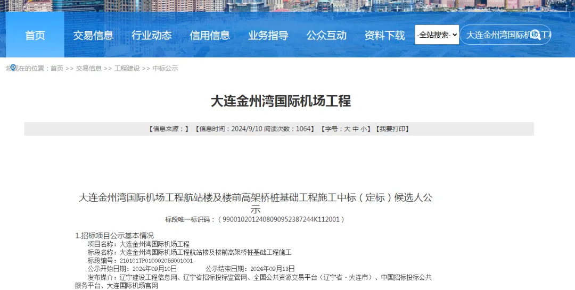Click 标段编号 210101TP010002056001001
The image size is (575, 290).
[140, 261]
